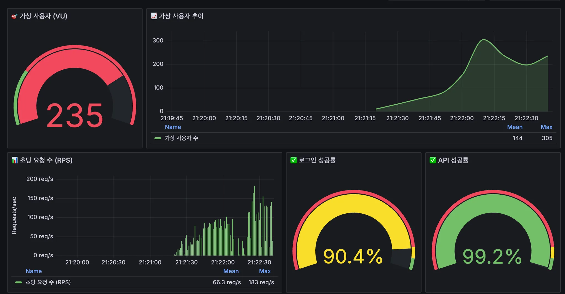Click the green check icon beside 로그인 성공률

[294, 160]
